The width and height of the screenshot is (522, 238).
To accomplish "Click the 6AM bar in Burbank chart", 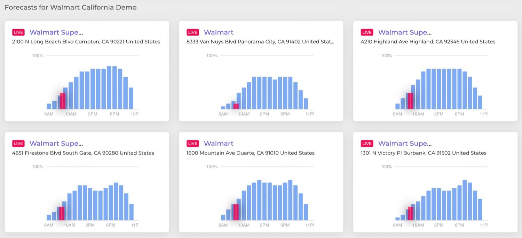I will (397, 219).
